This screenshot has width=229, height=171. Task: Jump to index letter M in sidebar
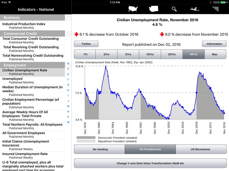[x=68, y=106]
